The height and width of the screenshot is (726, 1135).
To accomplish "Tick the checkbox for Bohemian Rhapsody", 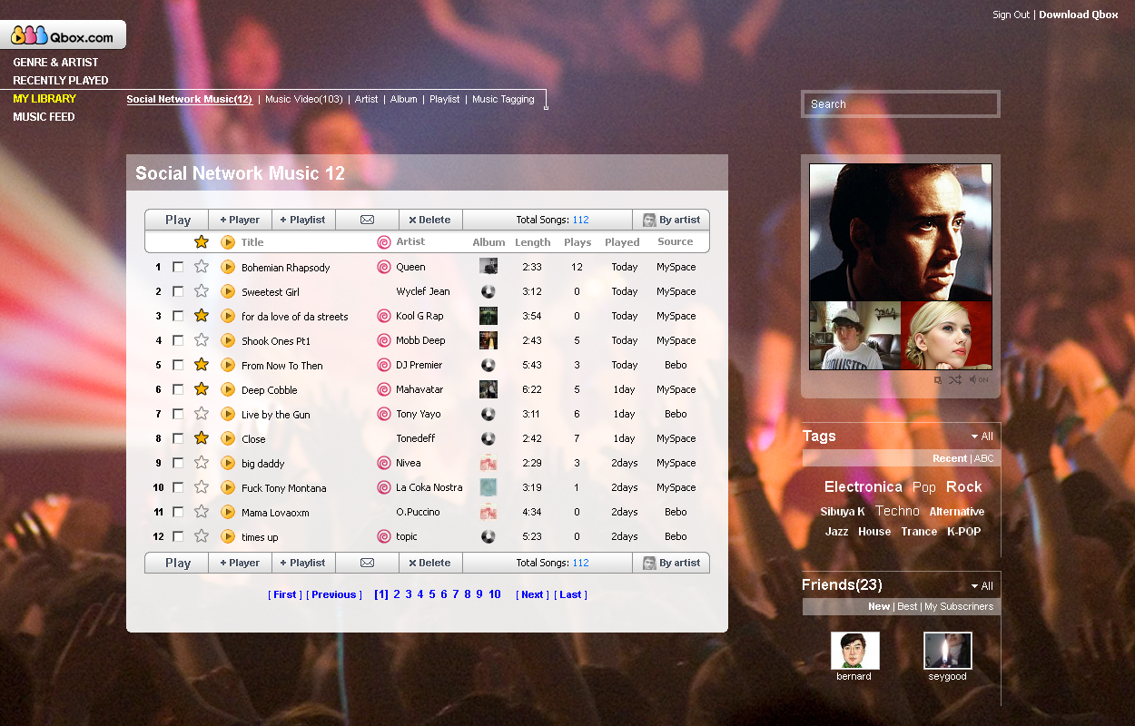I will coord(178,267).
